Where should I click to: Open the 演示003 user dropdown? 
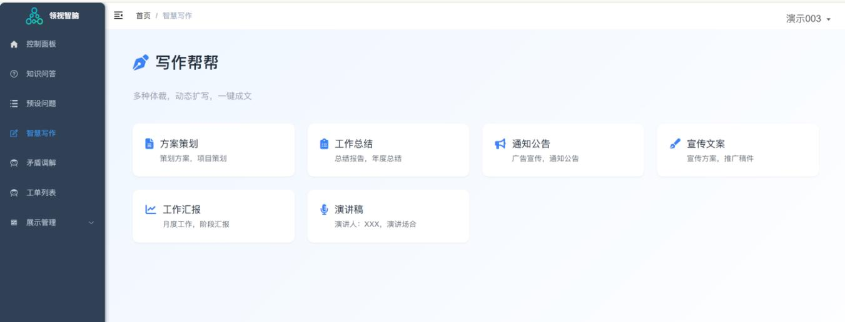[809, 19]
